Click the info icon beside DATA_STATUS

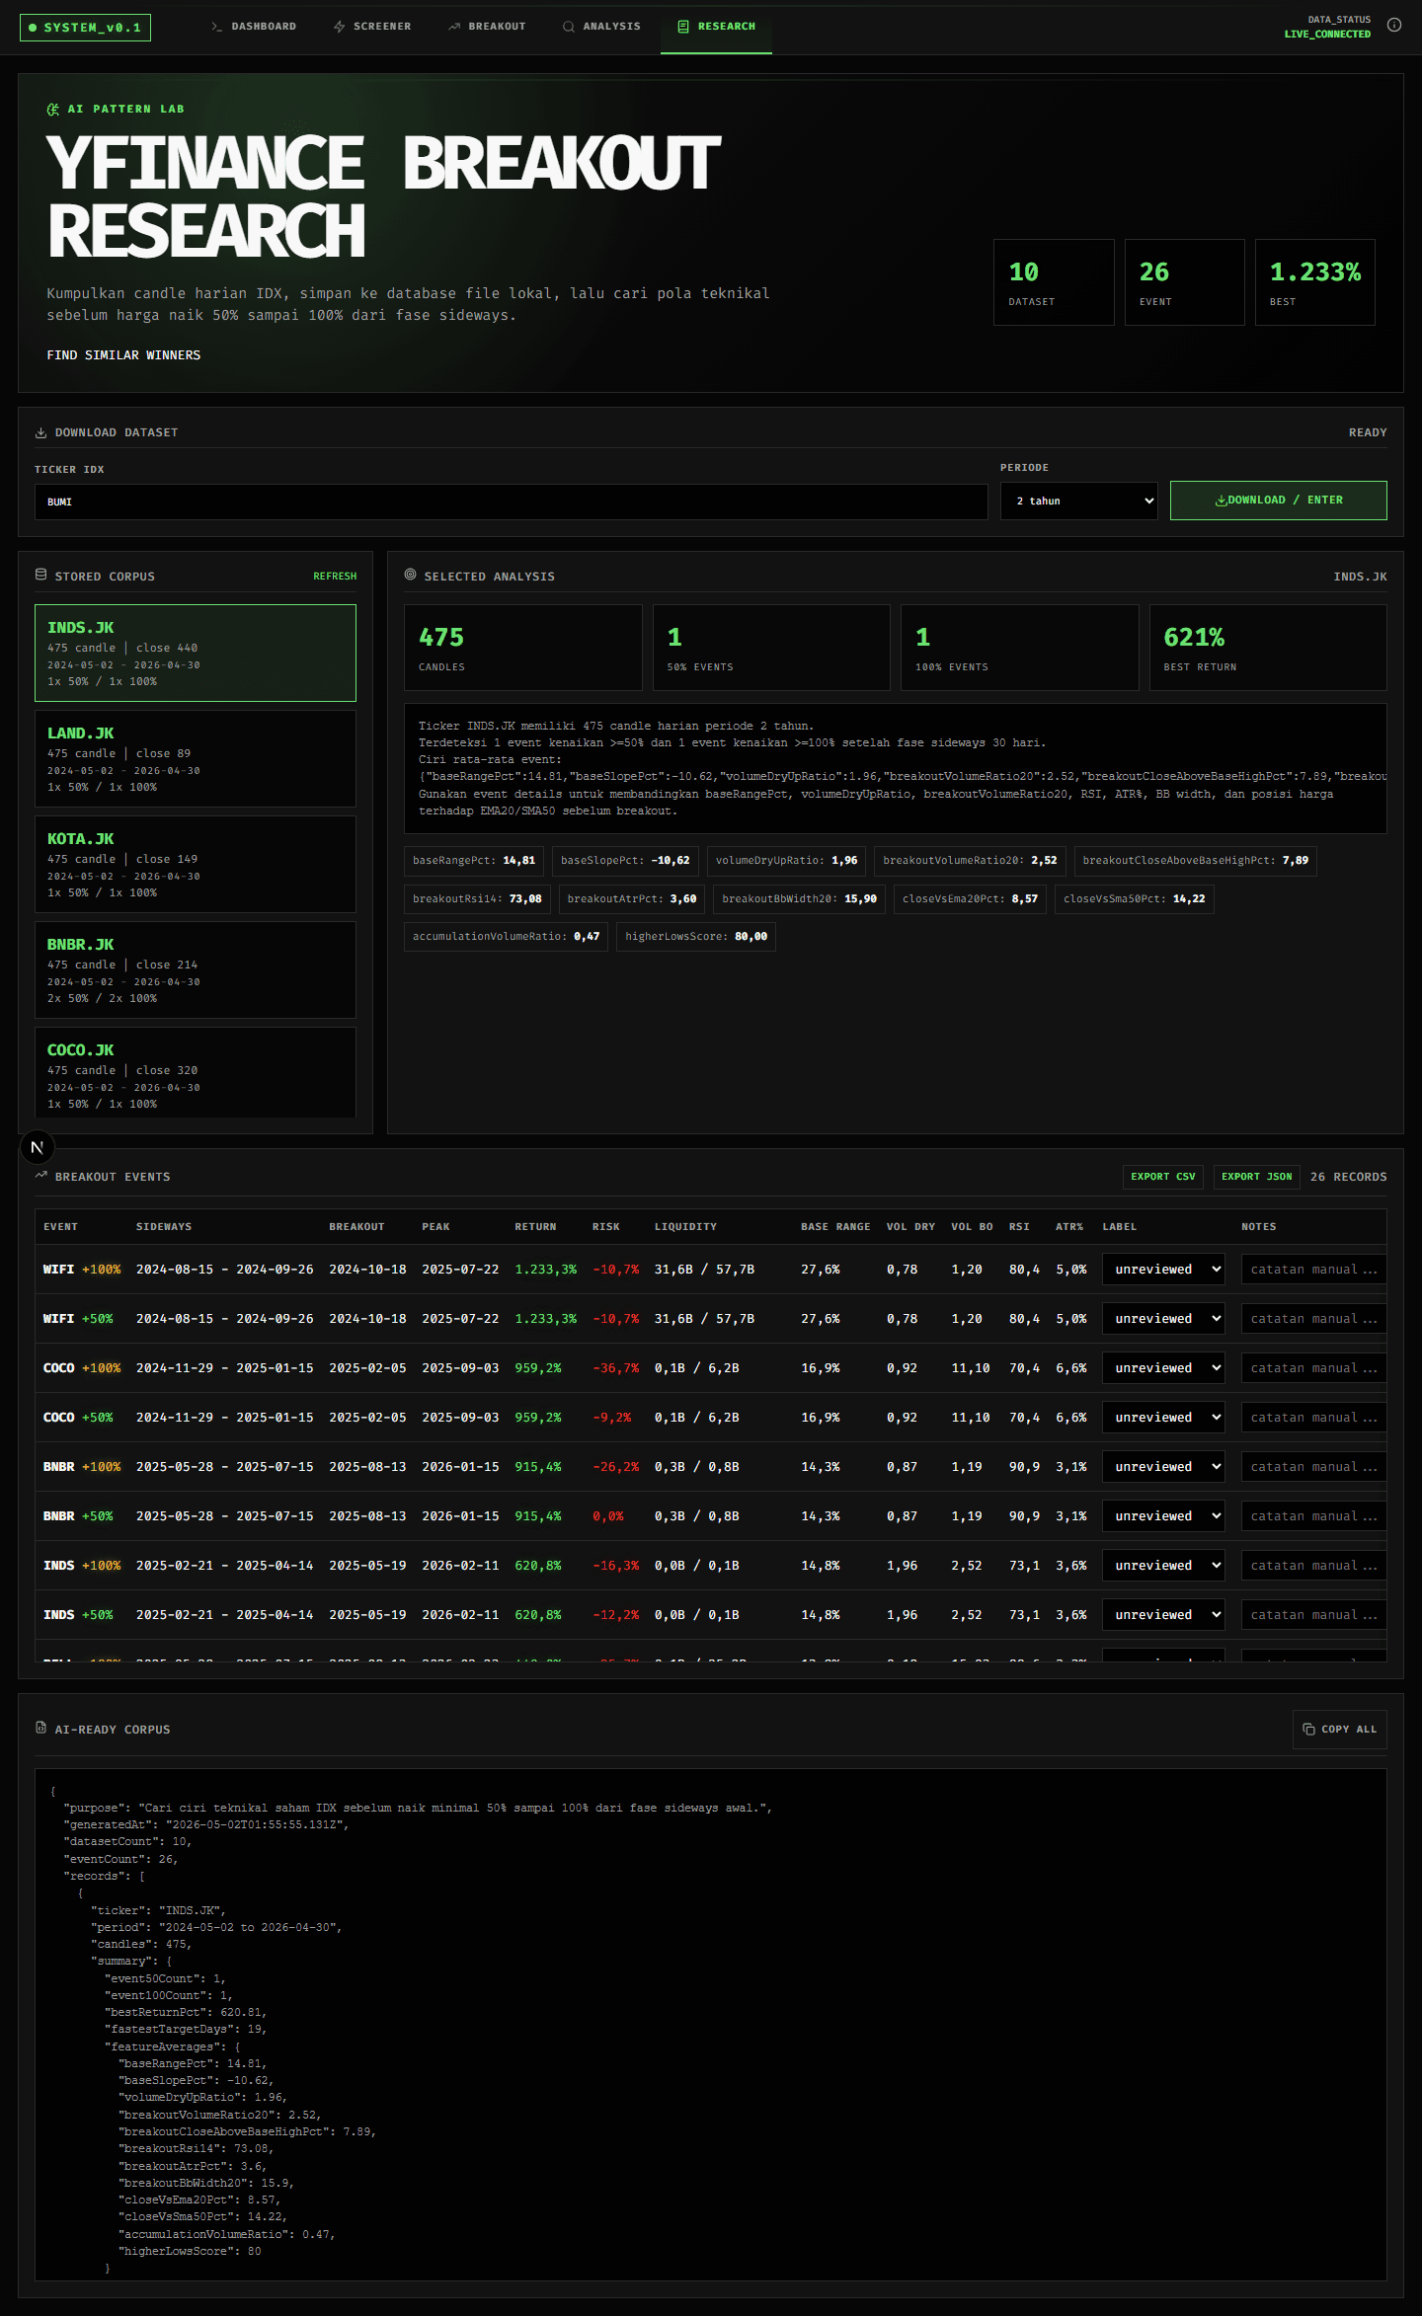(1393, 26)
